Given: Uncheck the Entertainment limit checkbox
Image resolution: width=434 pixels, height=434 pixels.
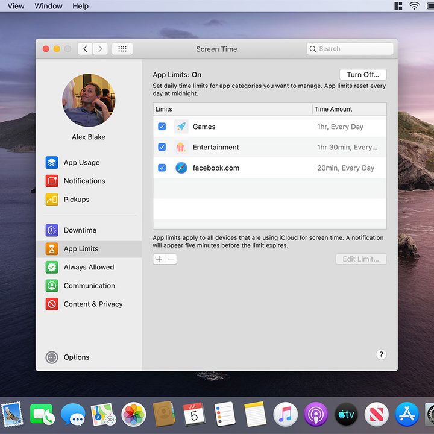Looking at the screenshot, I should 162,147.
